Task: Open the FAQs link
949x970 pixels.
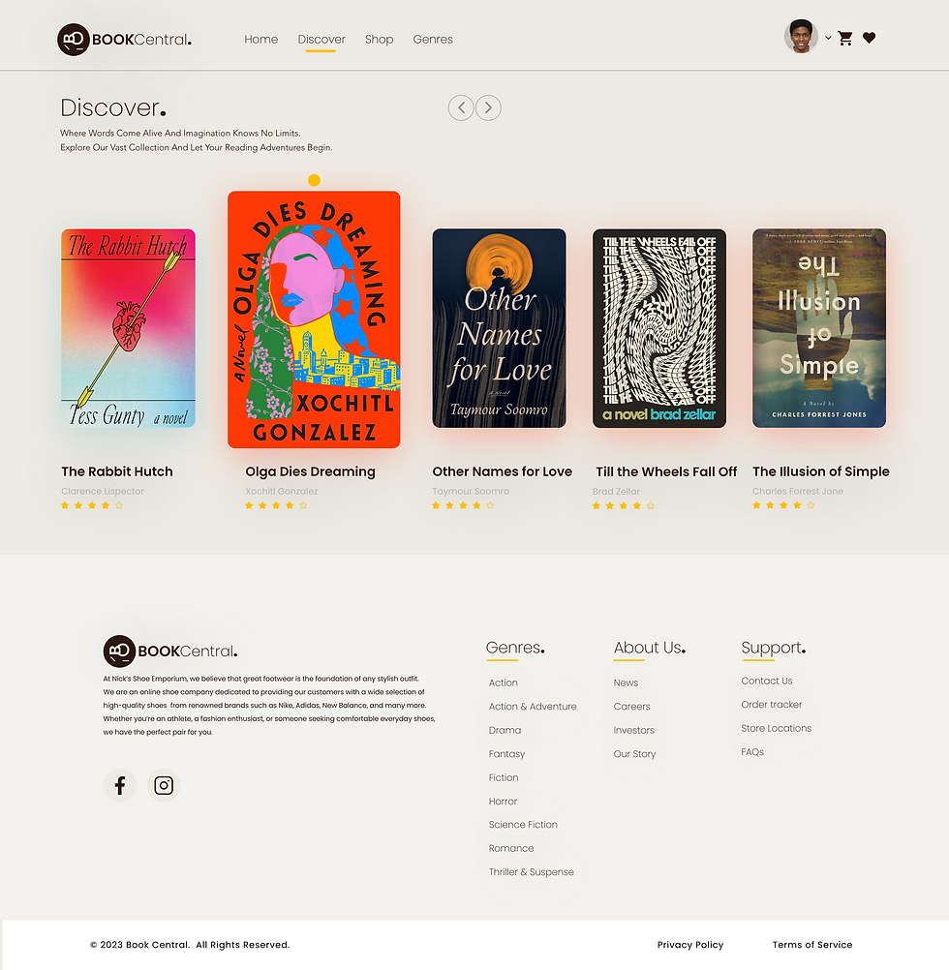Action: point(752,752)
